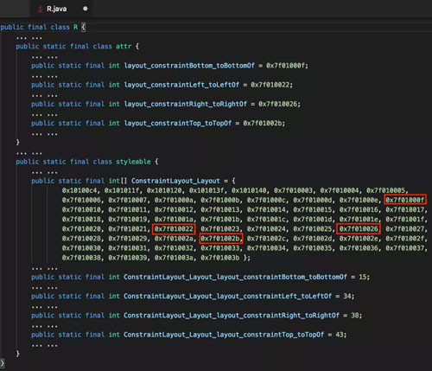Viewport: 432px width, 371px height.
Task: Click array entry 0x1010120
Action: (164, 190)
